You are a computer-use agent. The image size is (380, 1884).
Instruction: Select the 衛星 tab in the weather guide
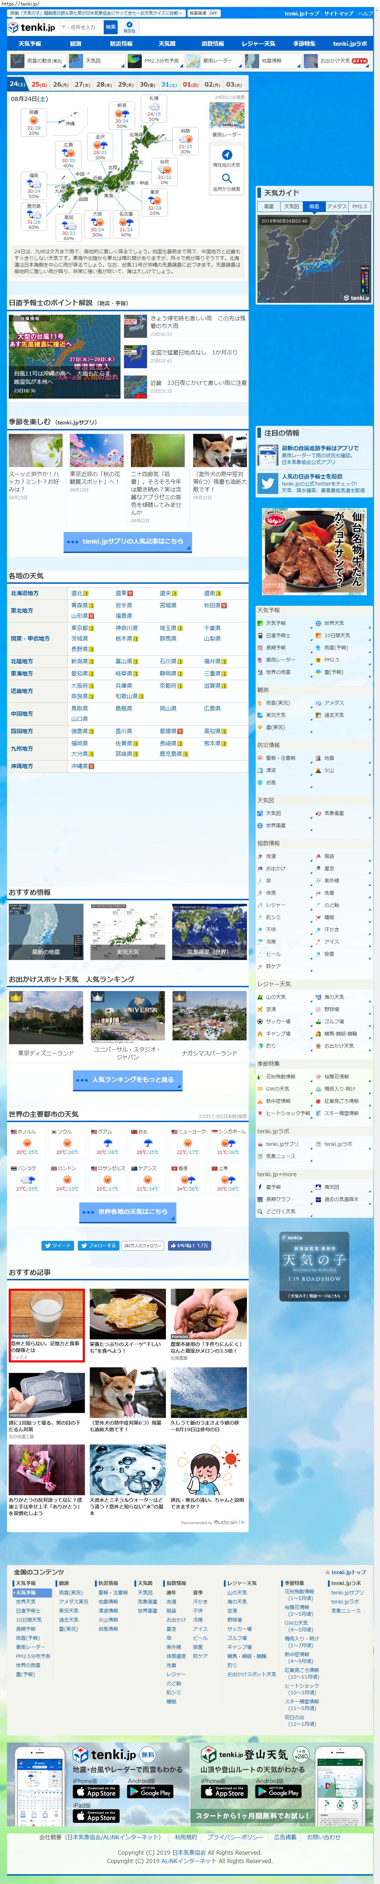269,206
